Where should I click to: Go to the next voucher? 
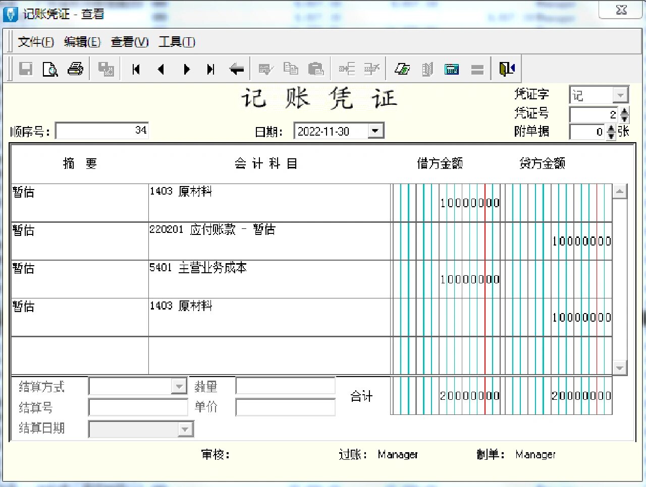point(187,69)
